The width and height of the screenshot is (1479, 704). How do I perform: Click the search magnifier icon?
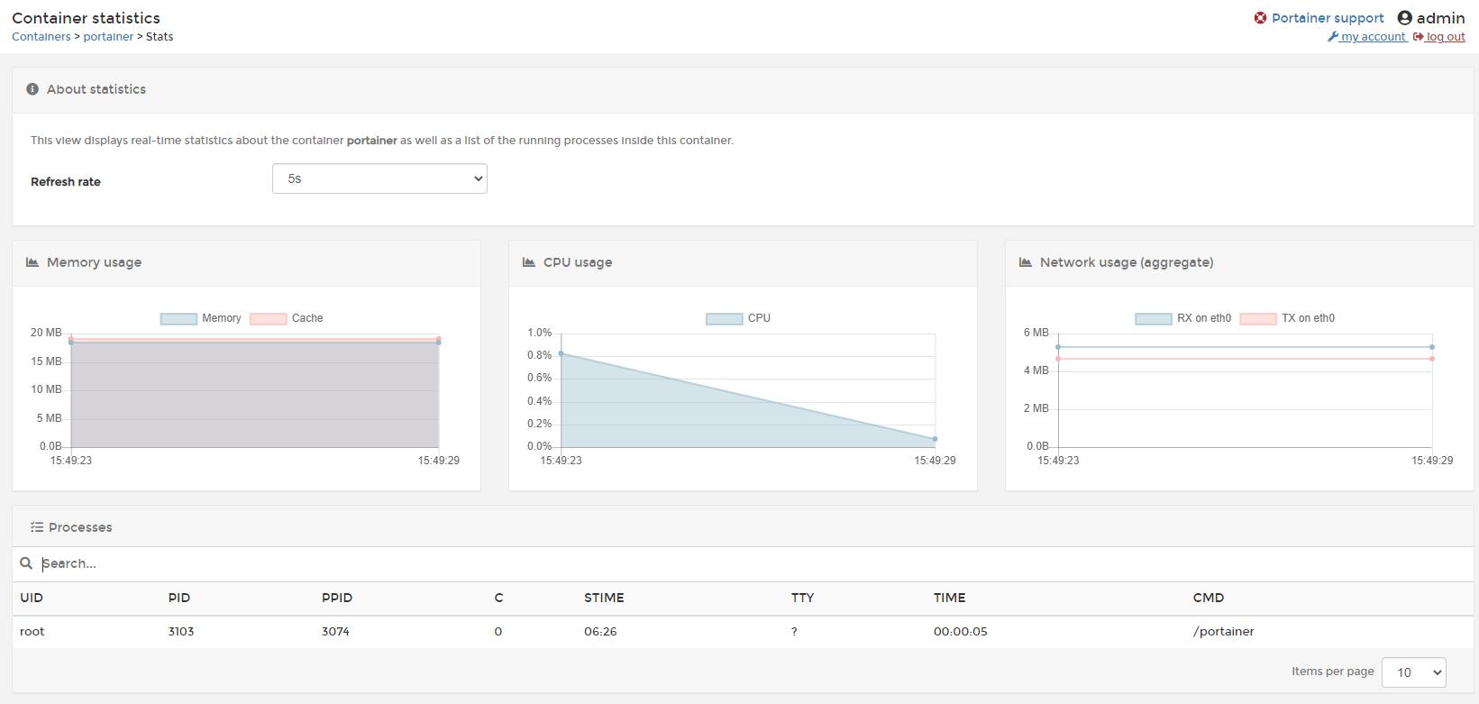pyautogui.click(x=26, y=563)
